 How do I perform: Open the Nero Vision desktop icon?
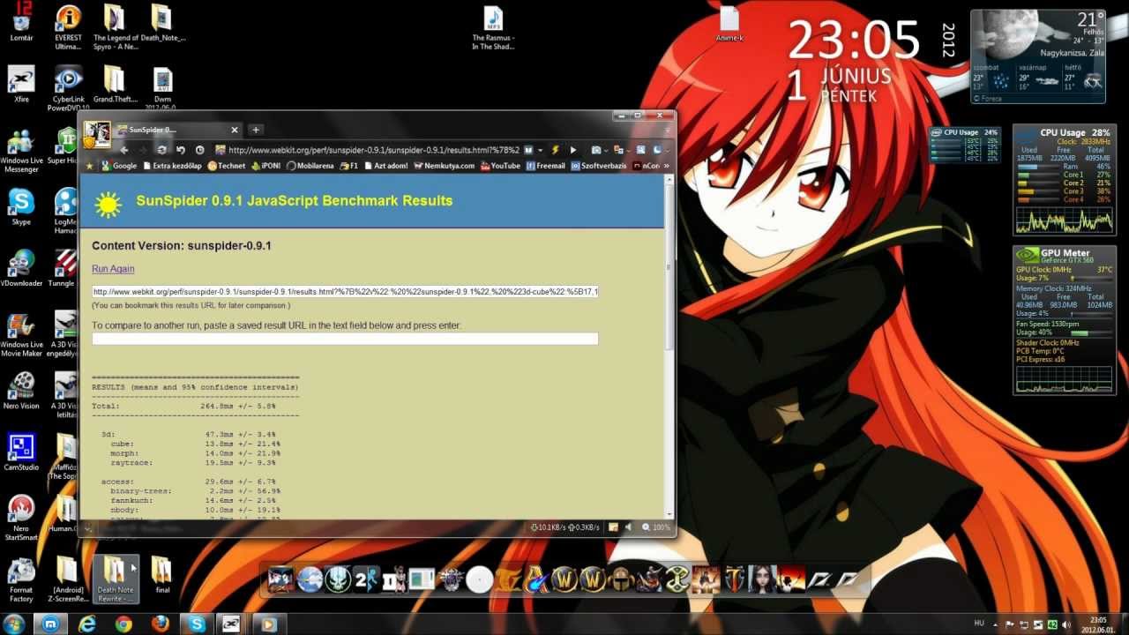pos(22,390)
